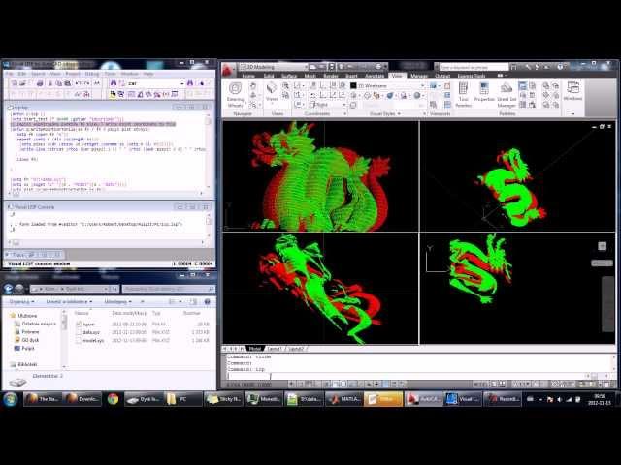
Task: Click the Explorer search field
Action: (x=169, y=289)
